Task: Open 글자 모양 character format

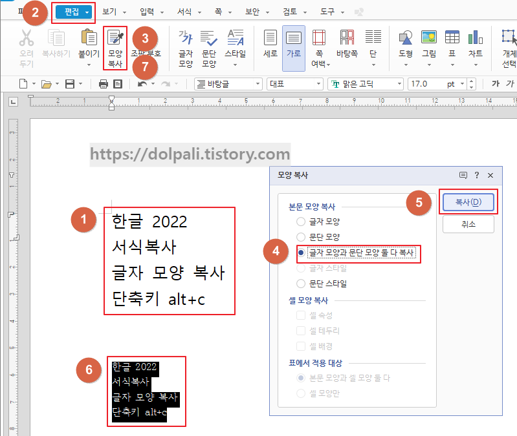Action: 186,48
